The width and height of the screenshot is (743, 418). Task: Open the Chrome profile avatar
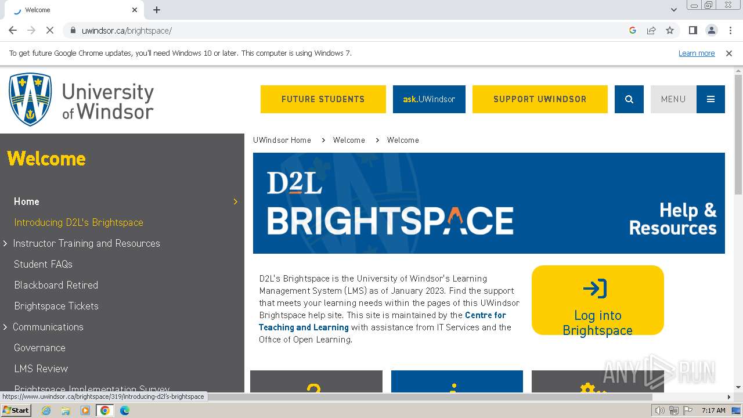tap(711, 30)
